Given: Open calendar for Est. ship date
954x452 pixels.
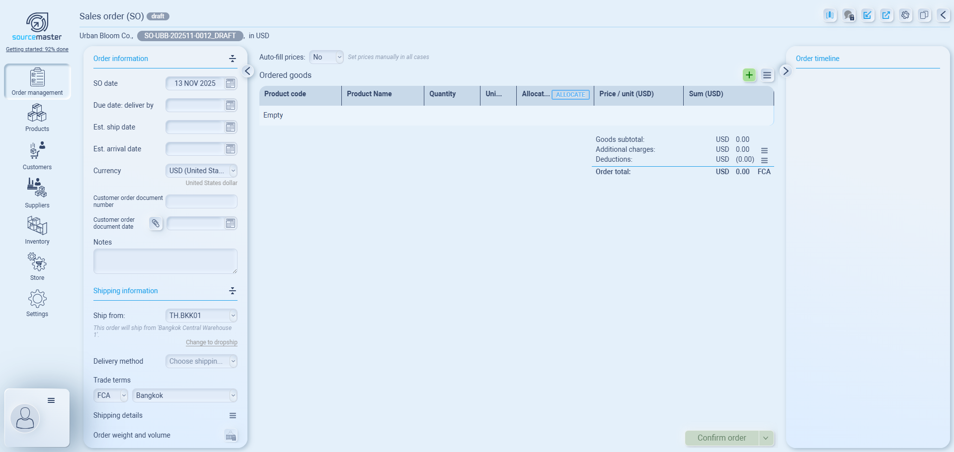Looking at the screenshot, I should [x=231, y=127].
